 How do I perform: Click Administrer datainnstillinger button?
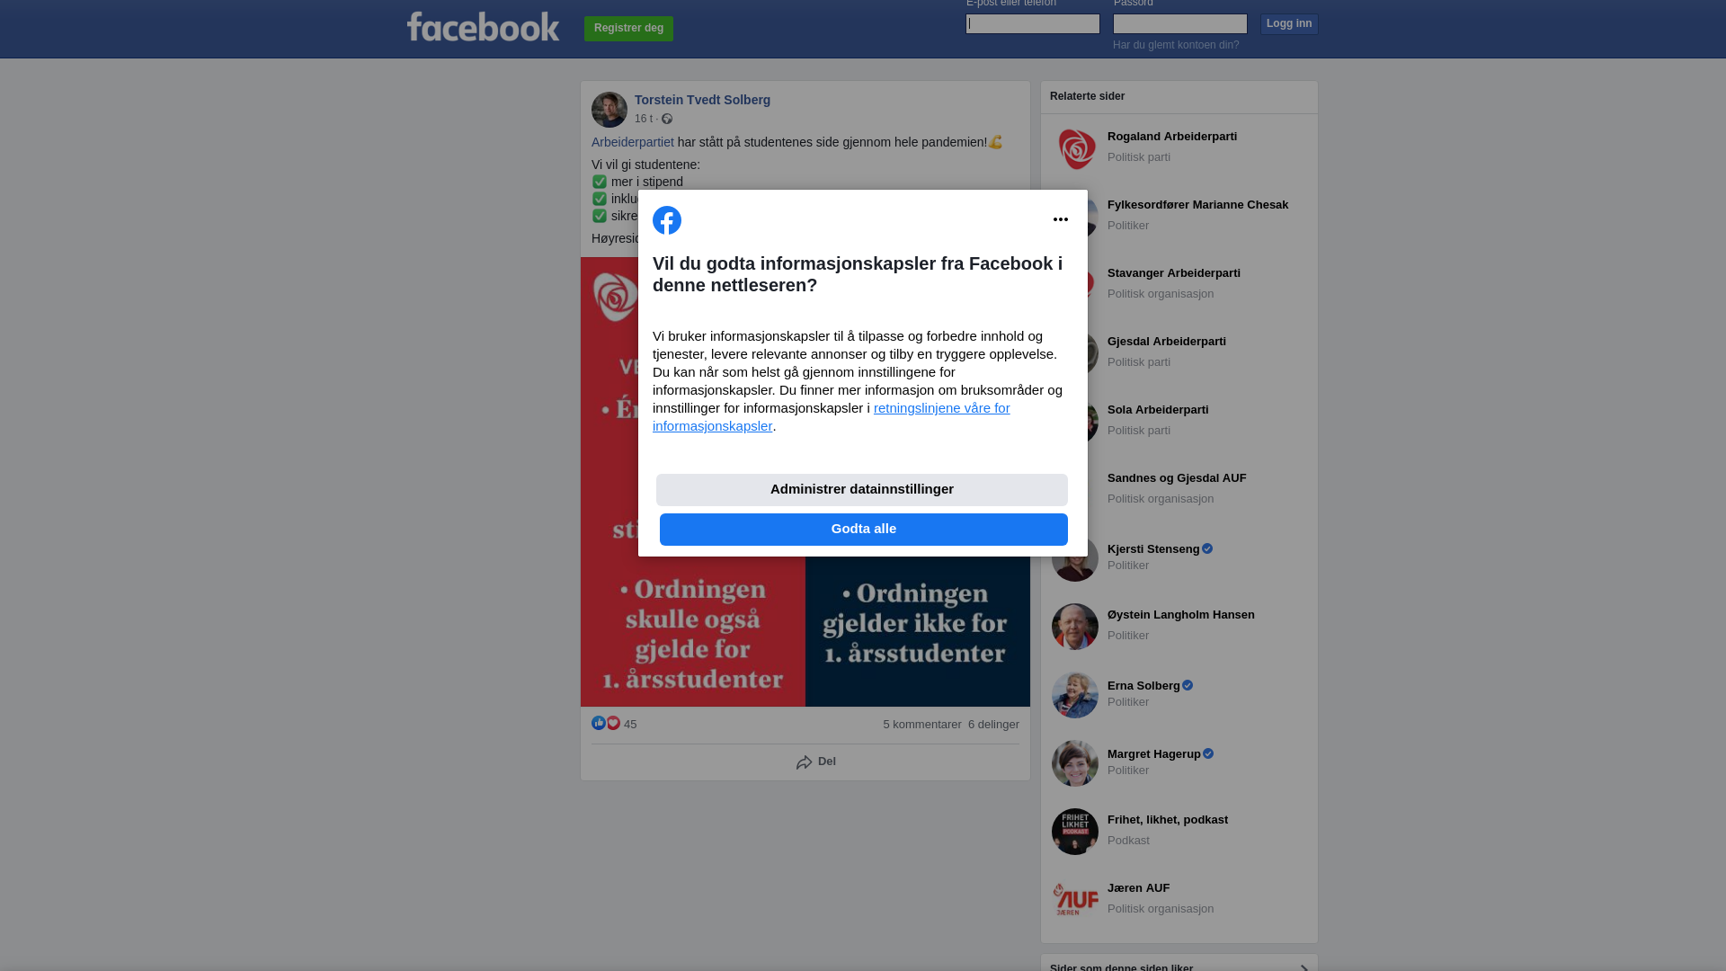[x=862, y=490]
